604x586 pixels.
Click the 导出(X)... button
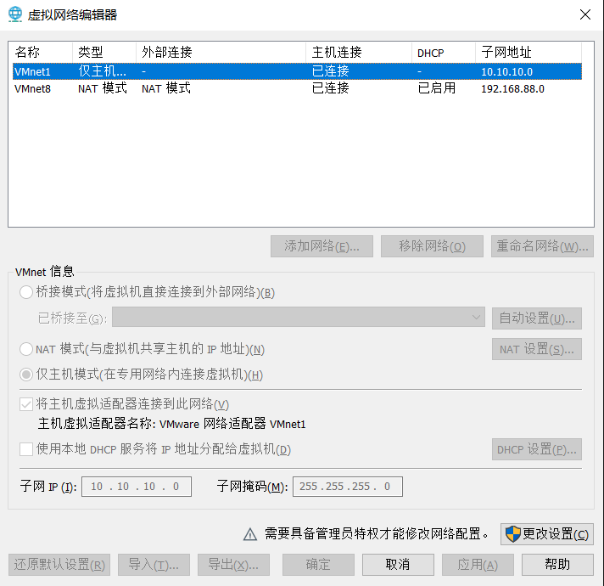tap(233, 565)
